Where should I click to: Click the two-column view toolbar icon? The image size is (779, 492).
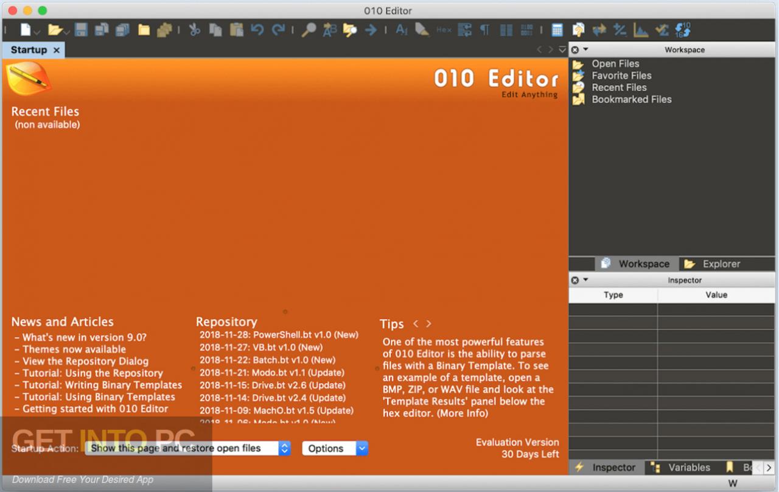(x=506, y=29)
